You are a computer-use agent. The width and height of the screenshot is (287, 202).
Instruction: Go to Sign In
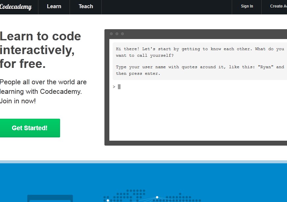click(247, 7)
